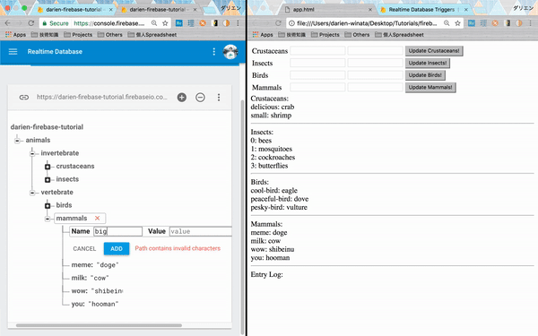Click Update Mammals! button
538x336 pixels.
430,88
